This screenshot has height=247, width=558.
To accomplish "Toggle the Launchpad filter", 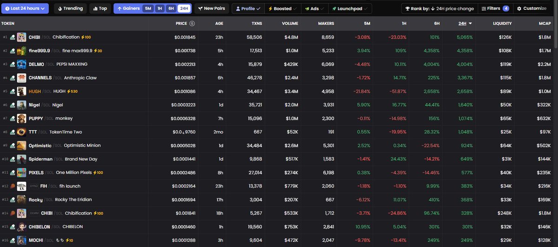I will [x=350, y=8].
